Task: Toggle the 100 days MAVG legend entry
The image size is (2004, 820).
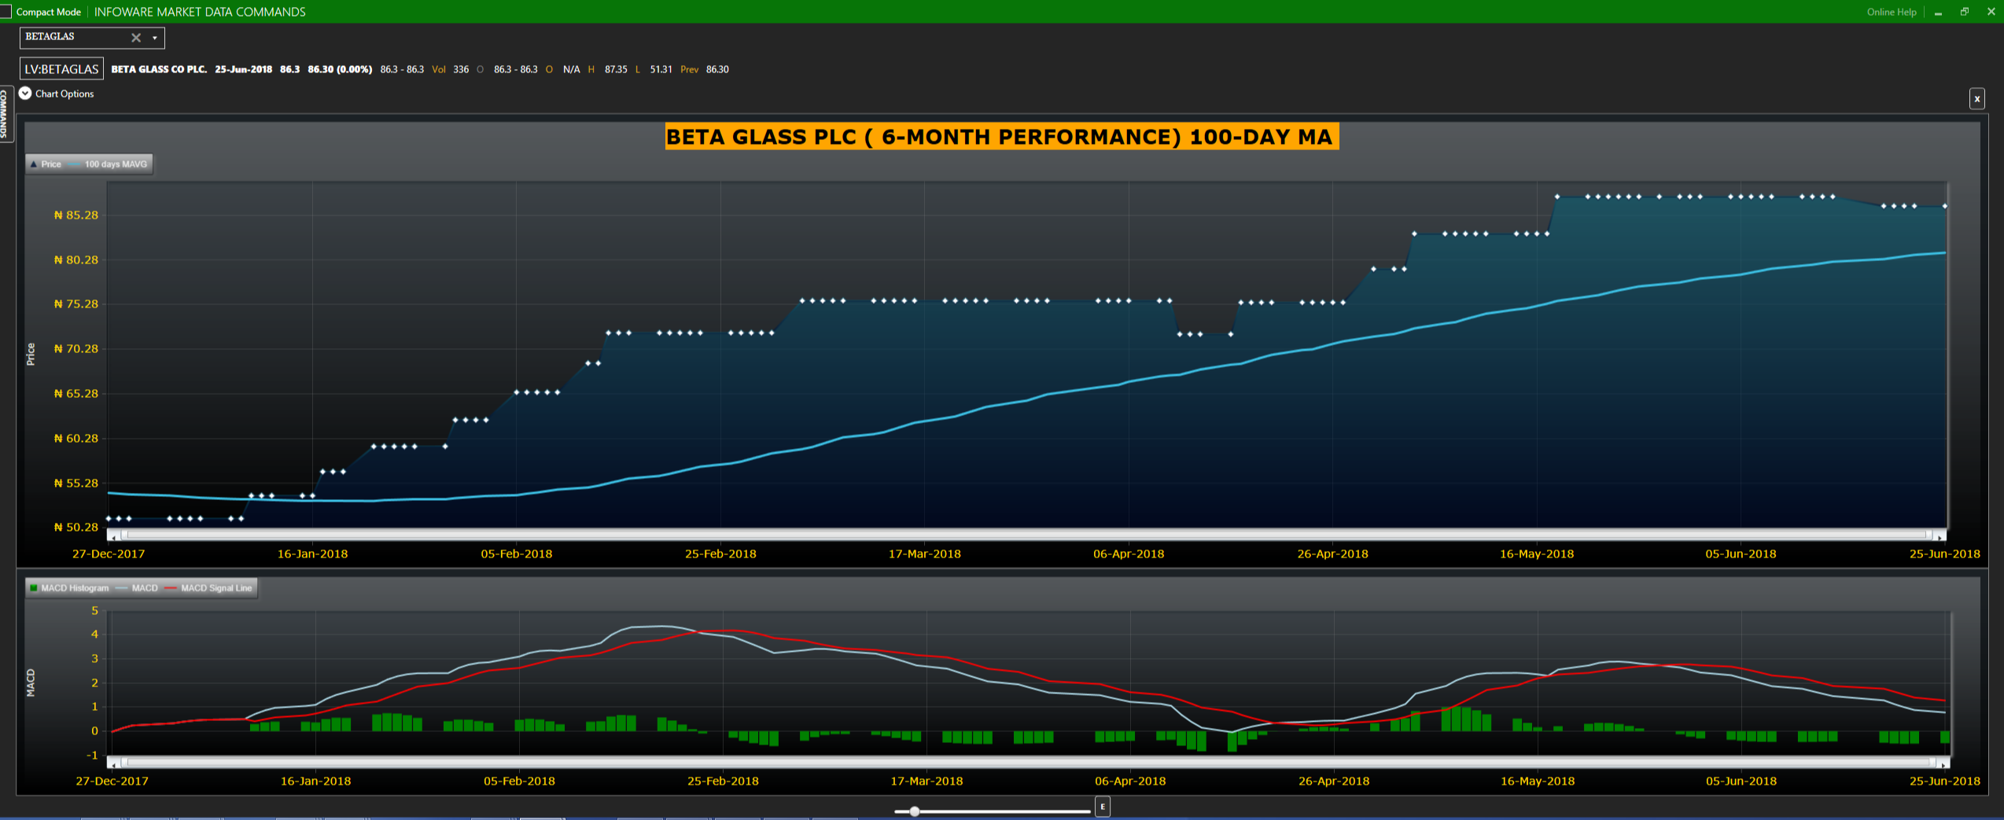Action: (109, 164)
